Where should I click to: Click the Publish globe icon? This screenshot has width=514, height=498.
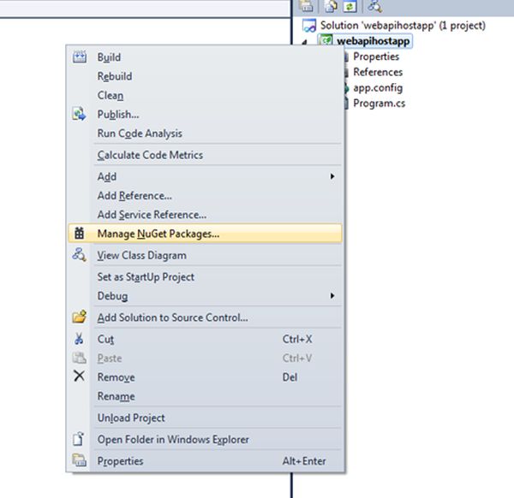79,114
